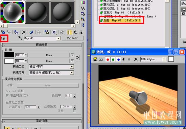This screenshot has width=186, height=129.
Task: Click Show Map in Viewport cube icon
Action: (62, 32)
